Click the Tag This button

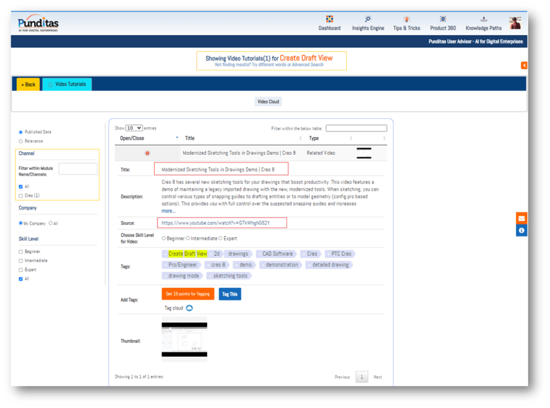coord(230,294)
